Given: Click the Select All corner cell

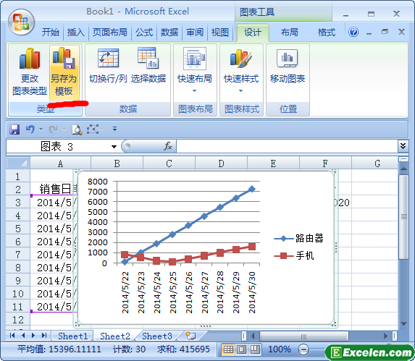Looking at the screenshot, I should 18,163.
